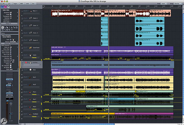Select the Scissors tool in toolbox
This screenshot has height=125, width=184.
point(12,28)
